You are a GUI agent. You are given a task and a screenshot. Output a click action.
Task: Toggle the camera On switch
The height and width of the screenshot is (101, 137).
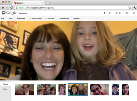tap(119, 13)
